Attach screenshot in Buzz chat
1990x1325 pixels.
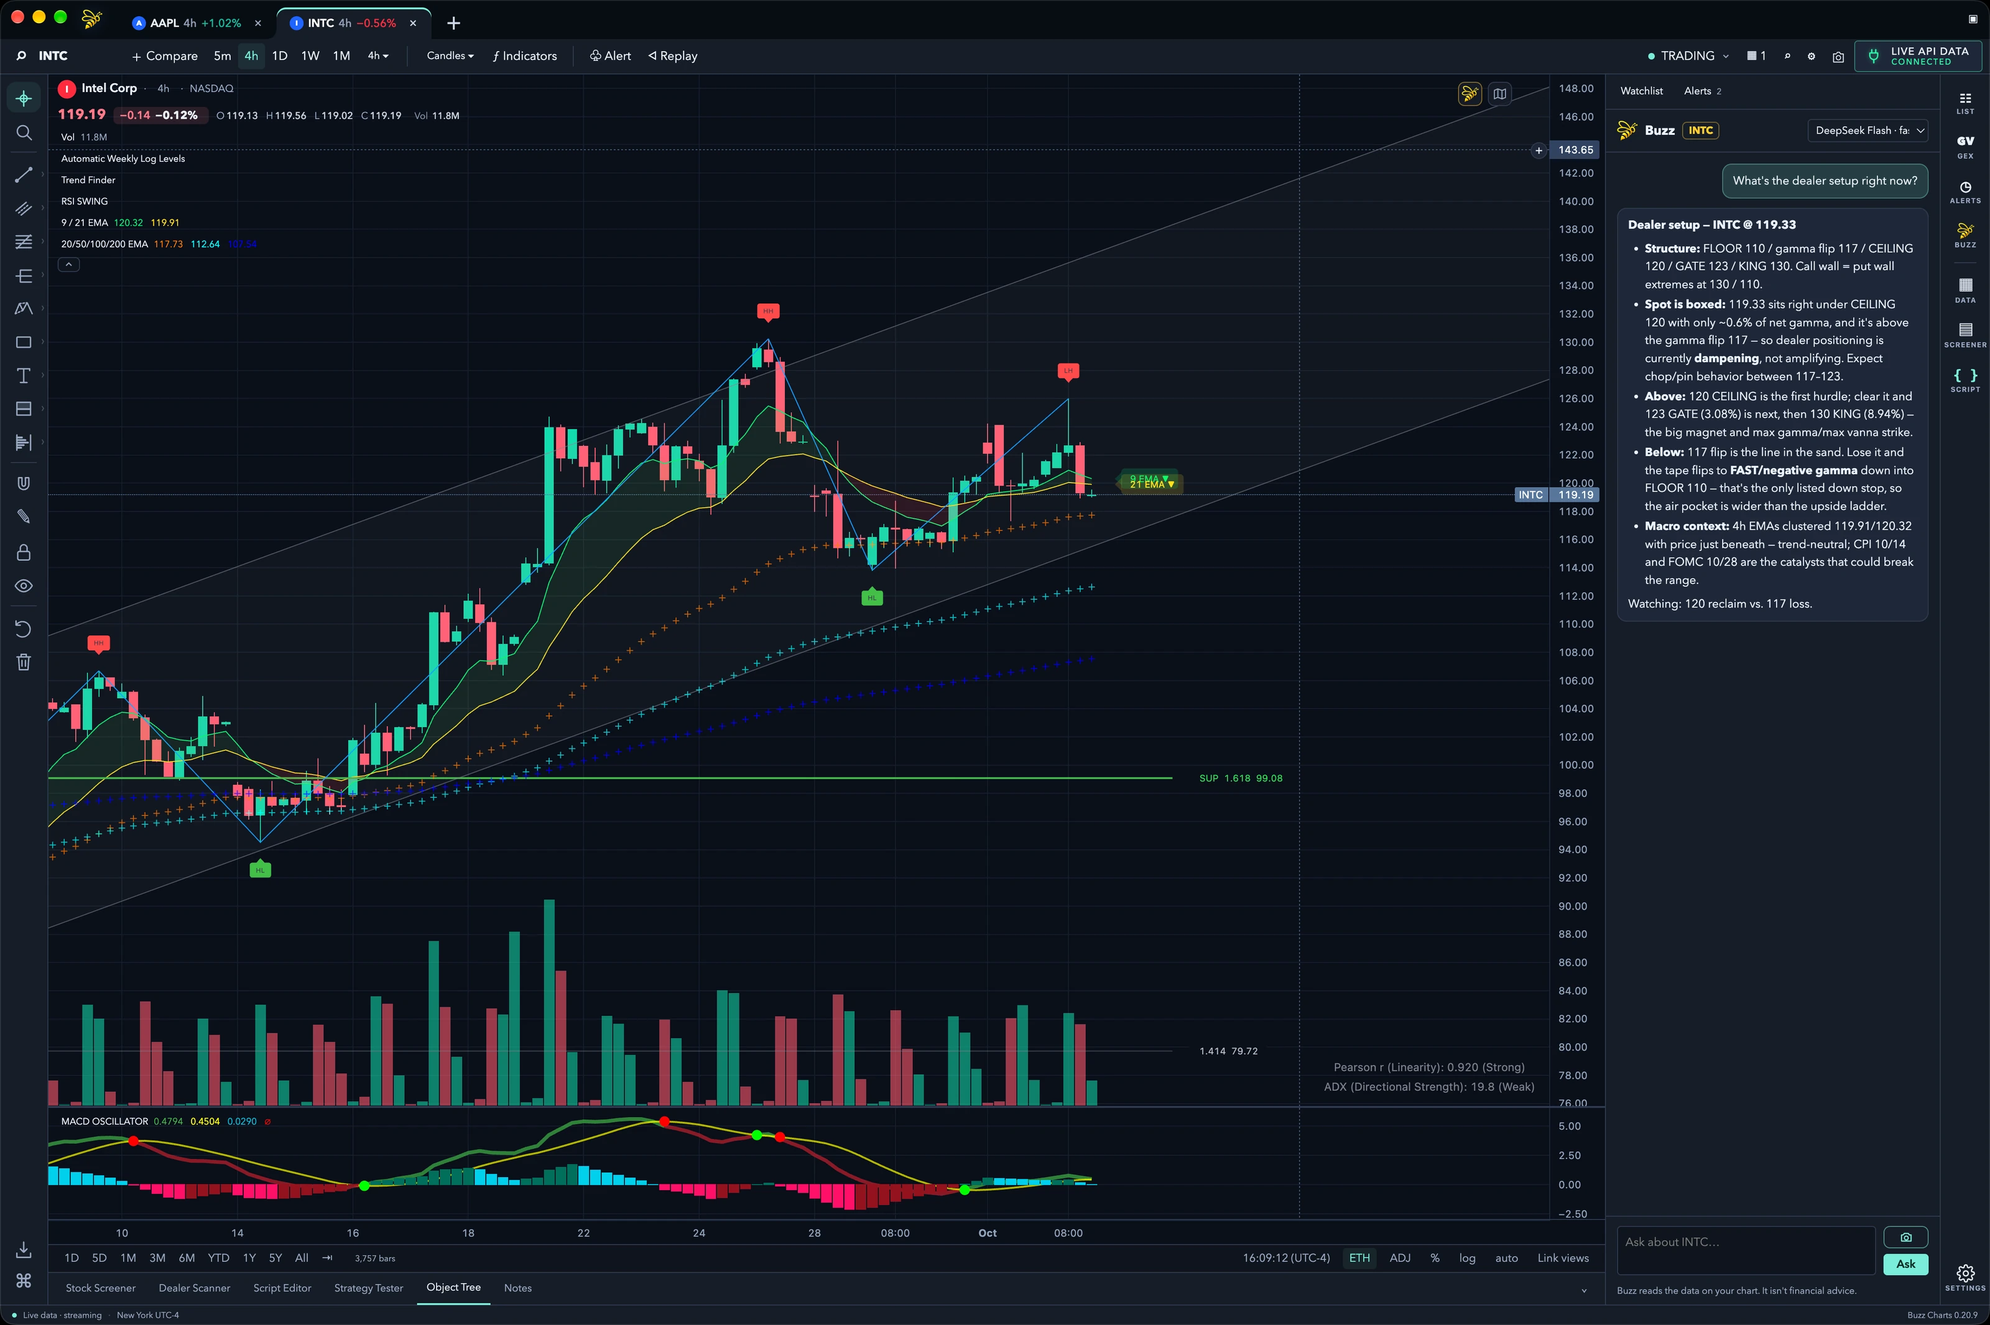(x=1905, y=1237)
